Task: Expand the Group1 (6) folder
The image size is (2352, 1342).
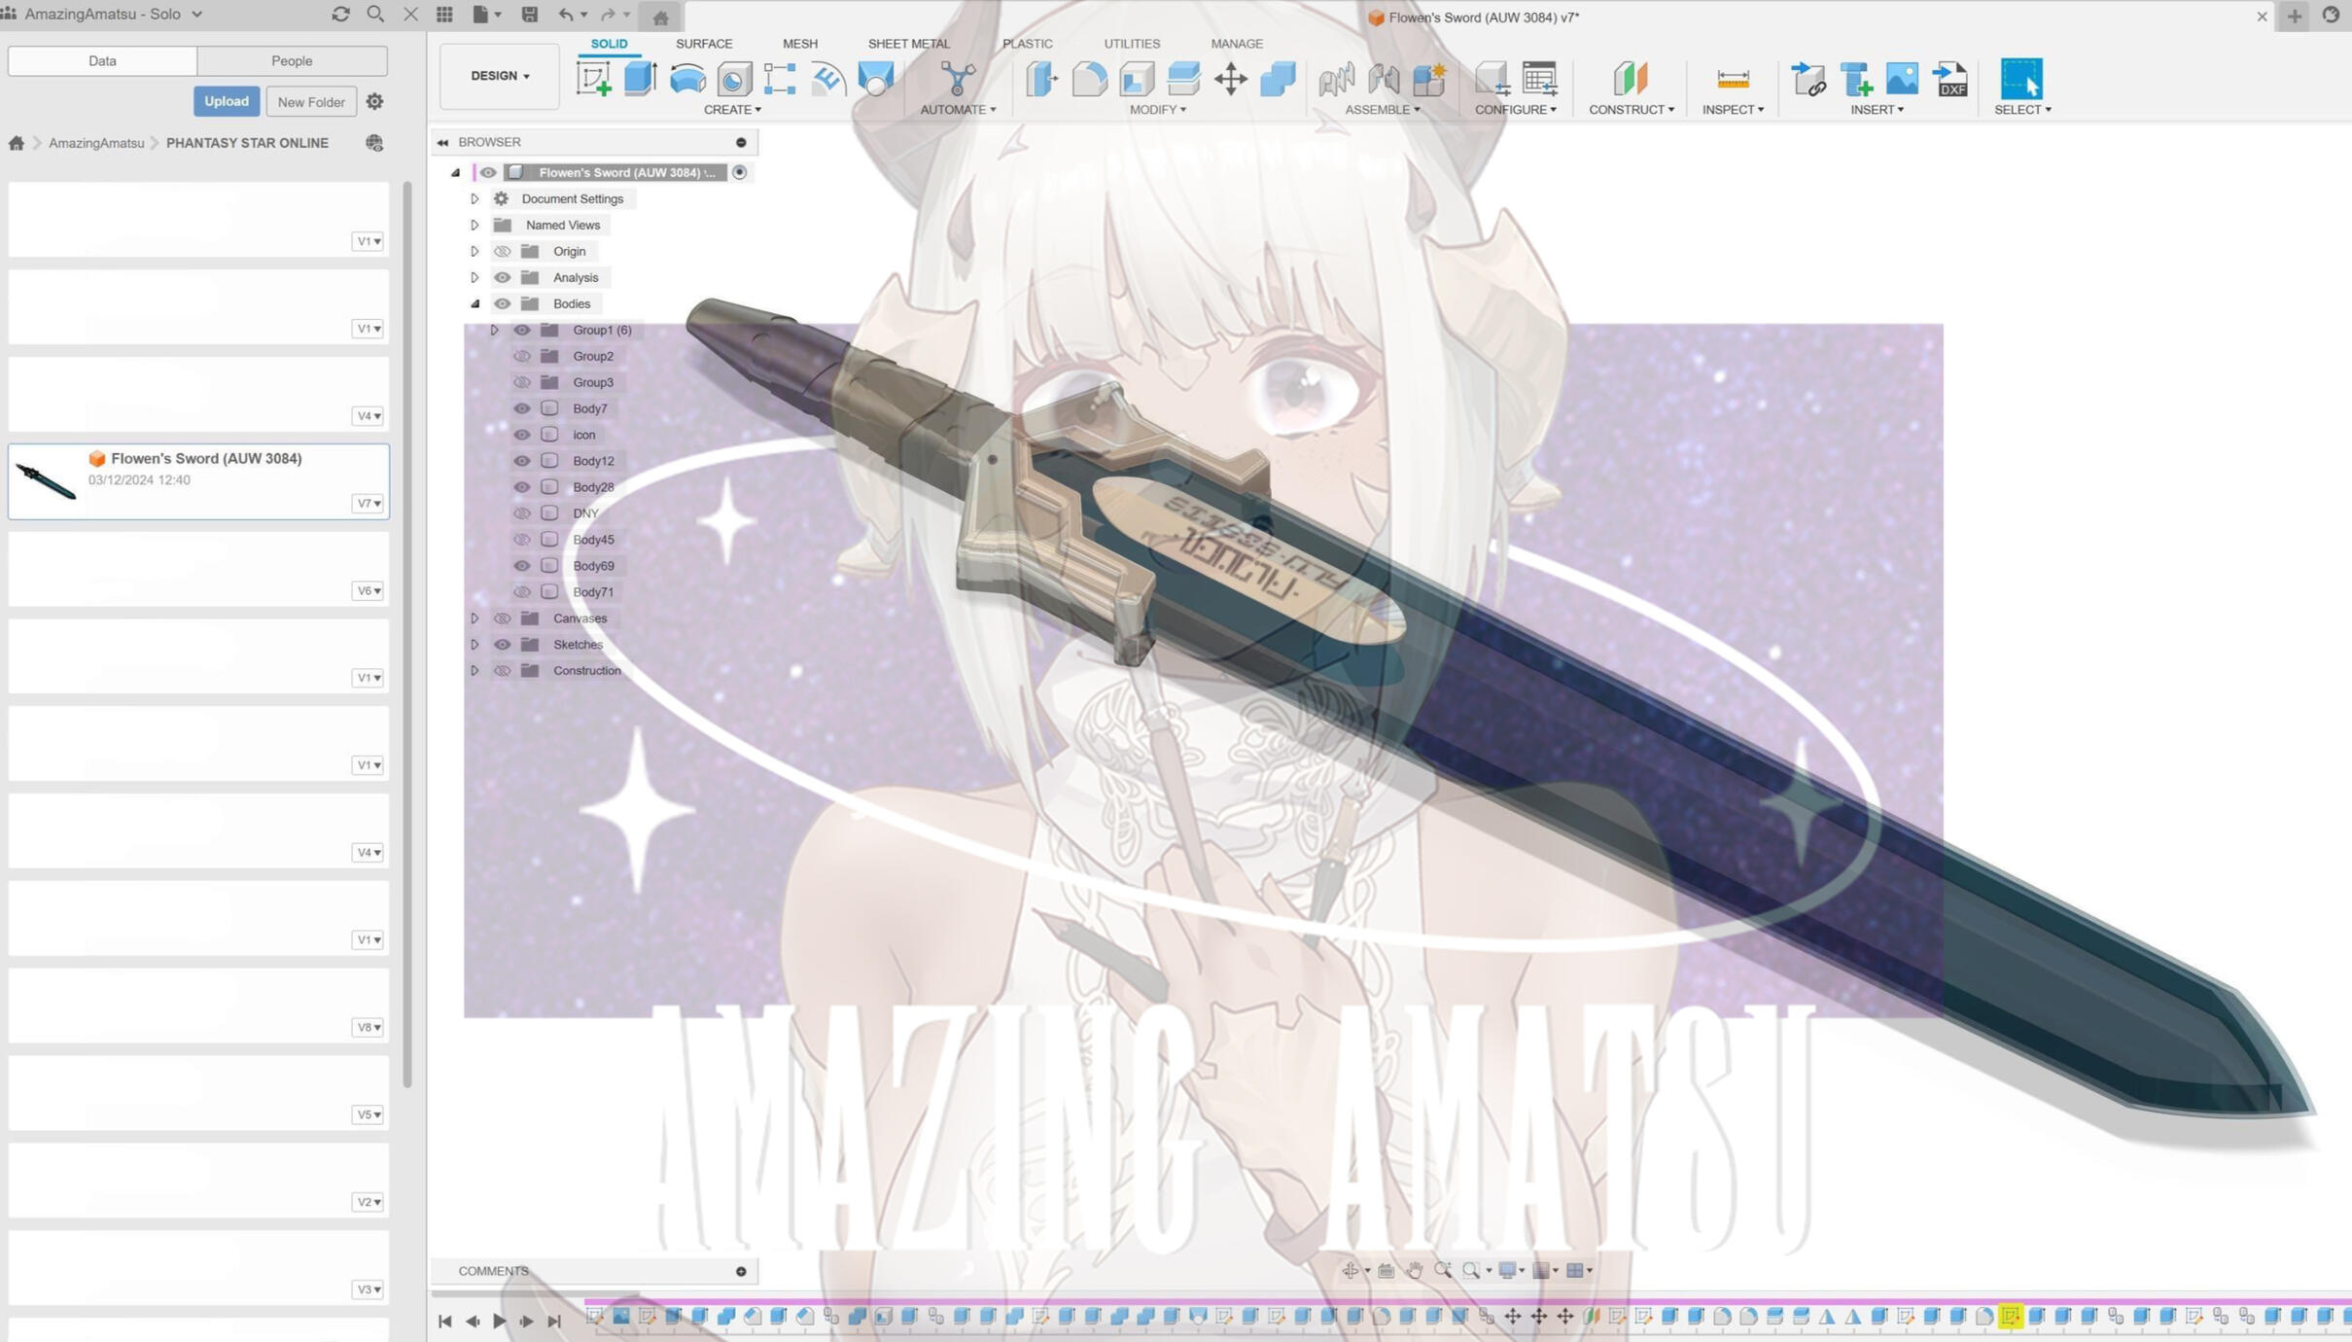Action: point(494,331)
